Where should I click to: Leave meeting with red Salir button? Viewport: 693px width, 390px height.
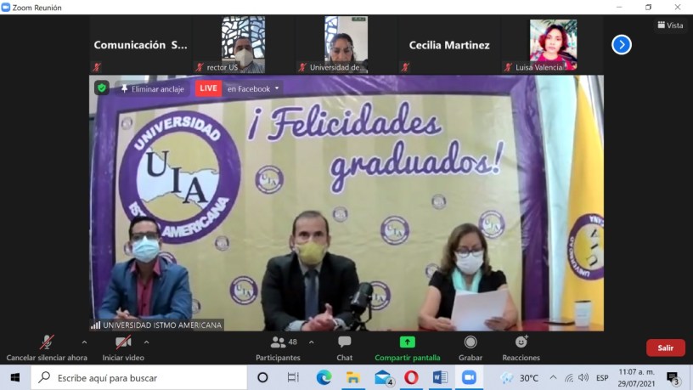point(665,348)
